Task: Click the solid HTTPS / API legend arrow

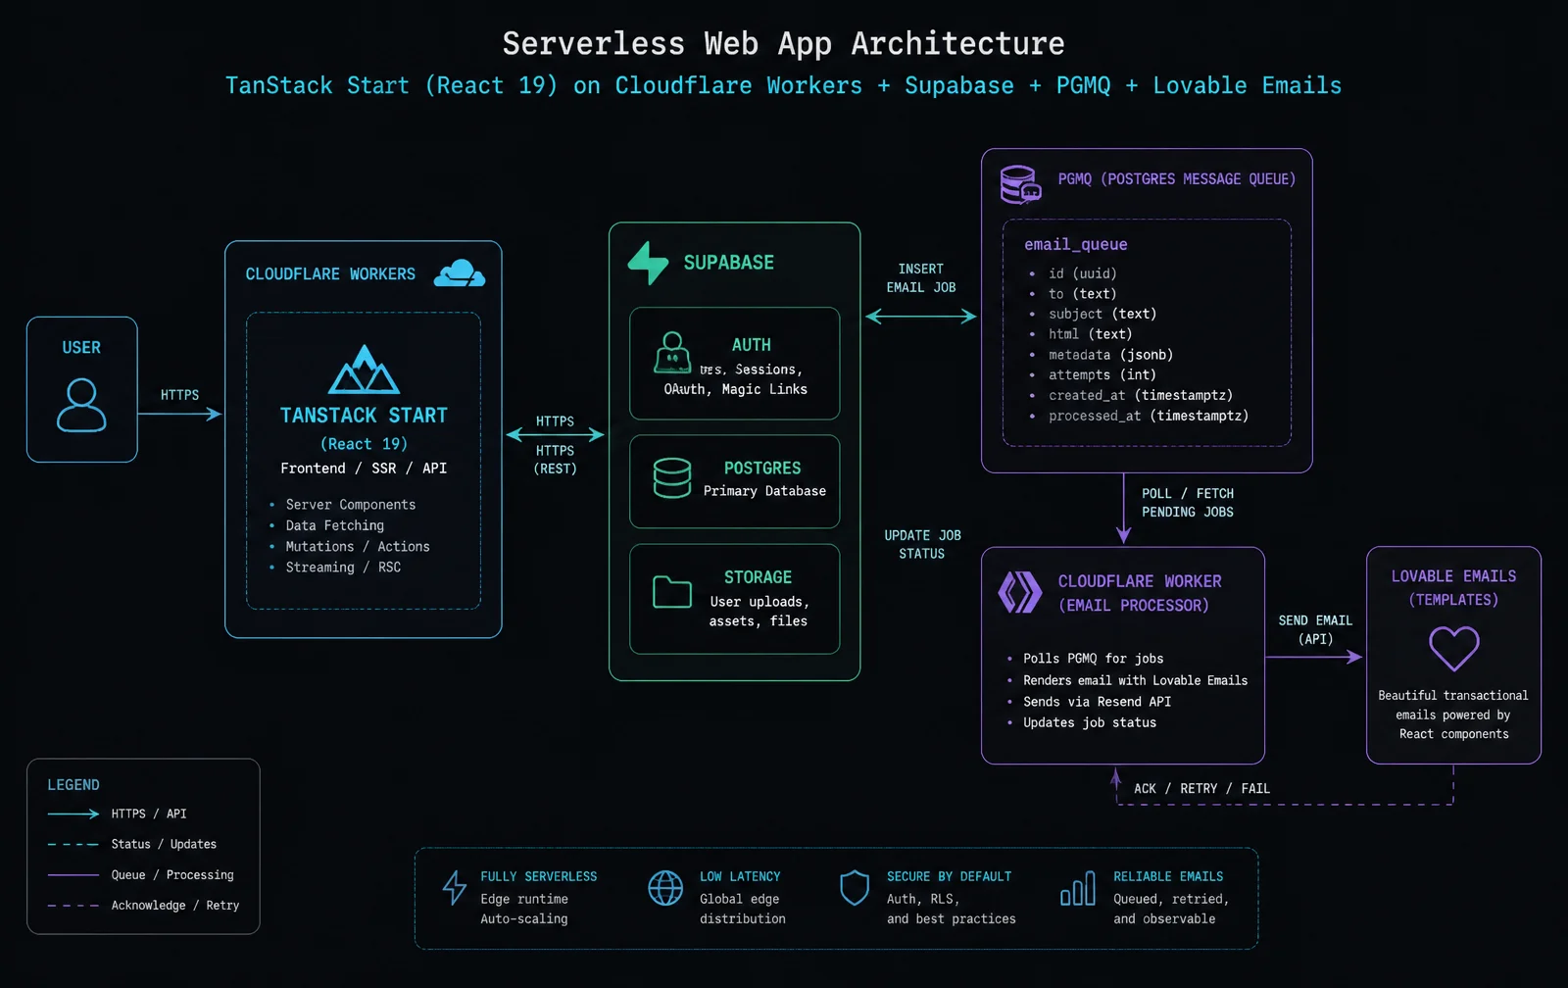Action: click(x=73, y=814)
